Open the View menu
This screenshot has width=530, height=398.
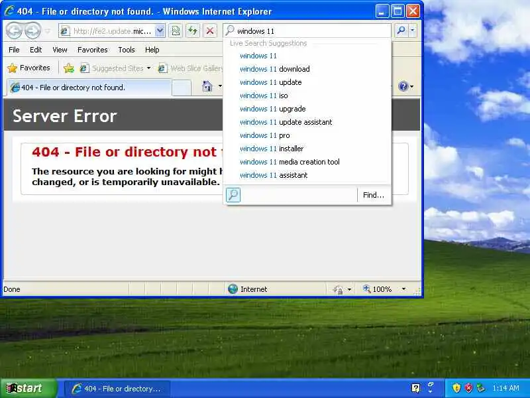click(60, 50)
